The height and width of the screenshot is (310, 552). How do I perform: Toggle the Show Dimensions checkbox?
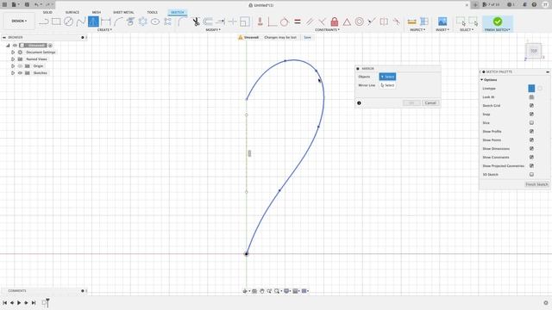tap(531, 148)
